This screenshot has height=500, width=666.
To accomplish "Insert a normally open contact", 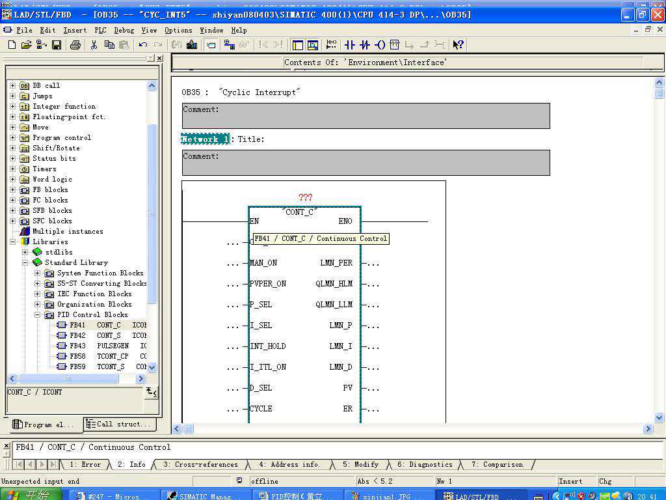I will pos(350,45).
